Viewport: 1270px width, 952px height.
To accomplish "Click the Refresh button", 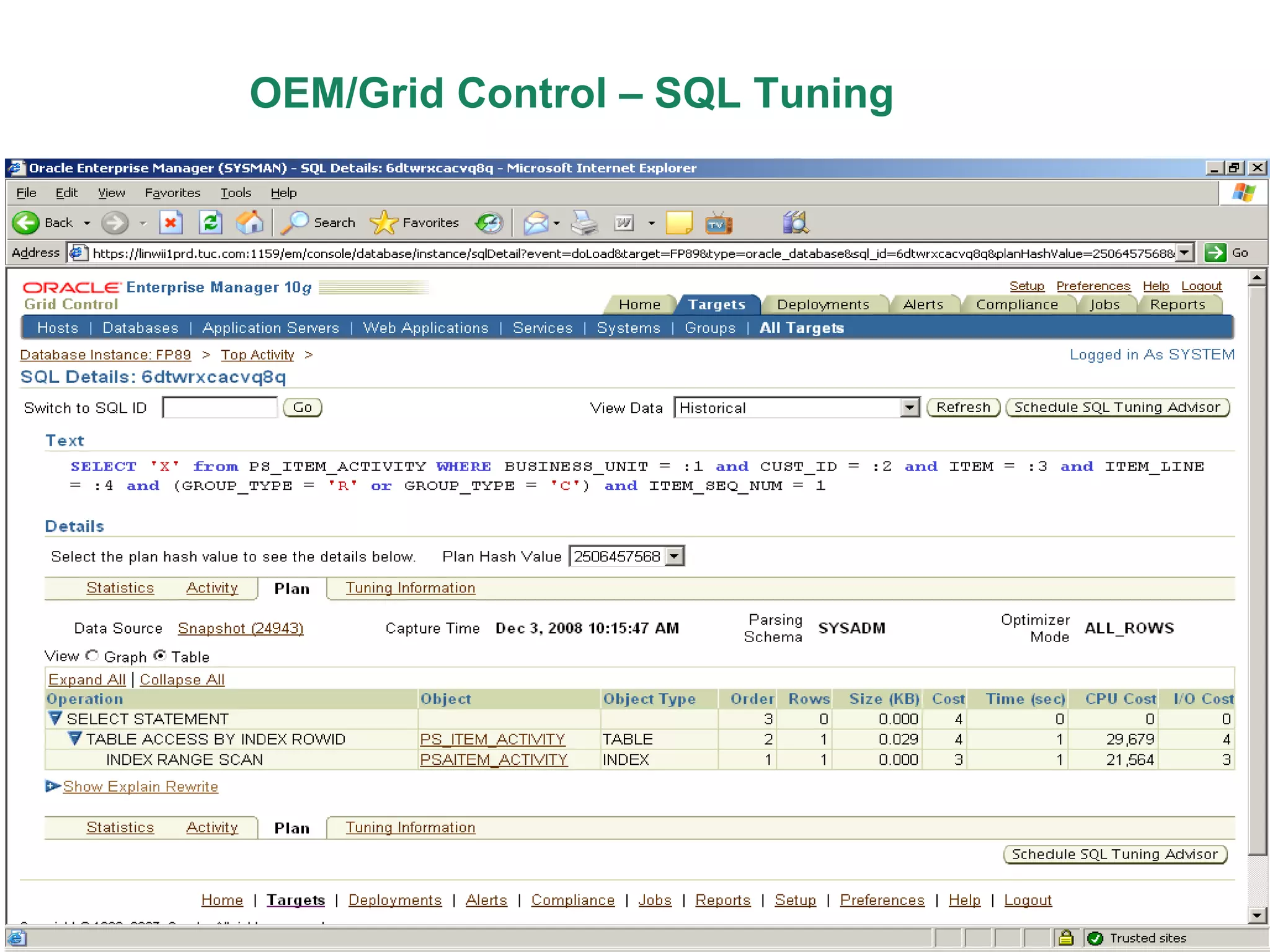I will pos(963,407).
